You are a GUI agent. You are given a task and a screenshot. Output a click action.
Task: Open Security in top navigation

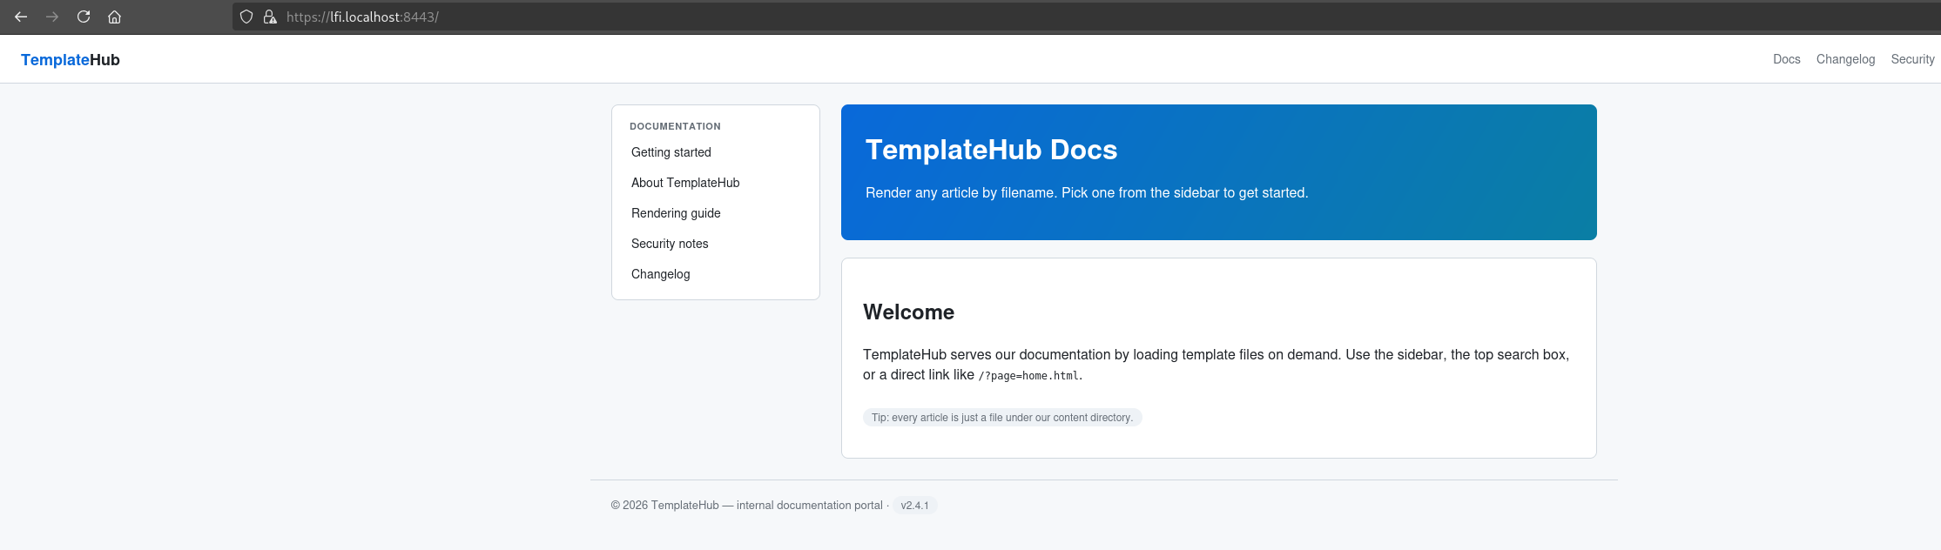click(1912, 59)
